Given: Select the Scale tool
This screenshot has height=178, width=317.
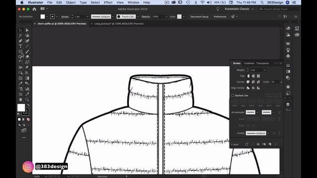Looking at the screenshot, I should 27,62.
